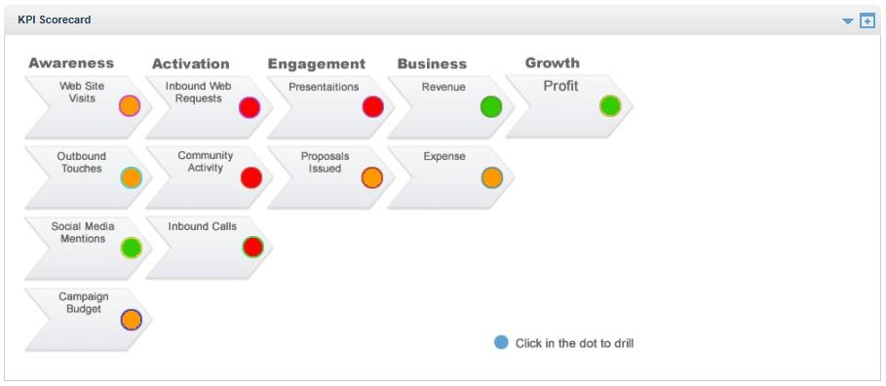
Task: Open Revenue green indicator dot
Action: pos(491,107)
